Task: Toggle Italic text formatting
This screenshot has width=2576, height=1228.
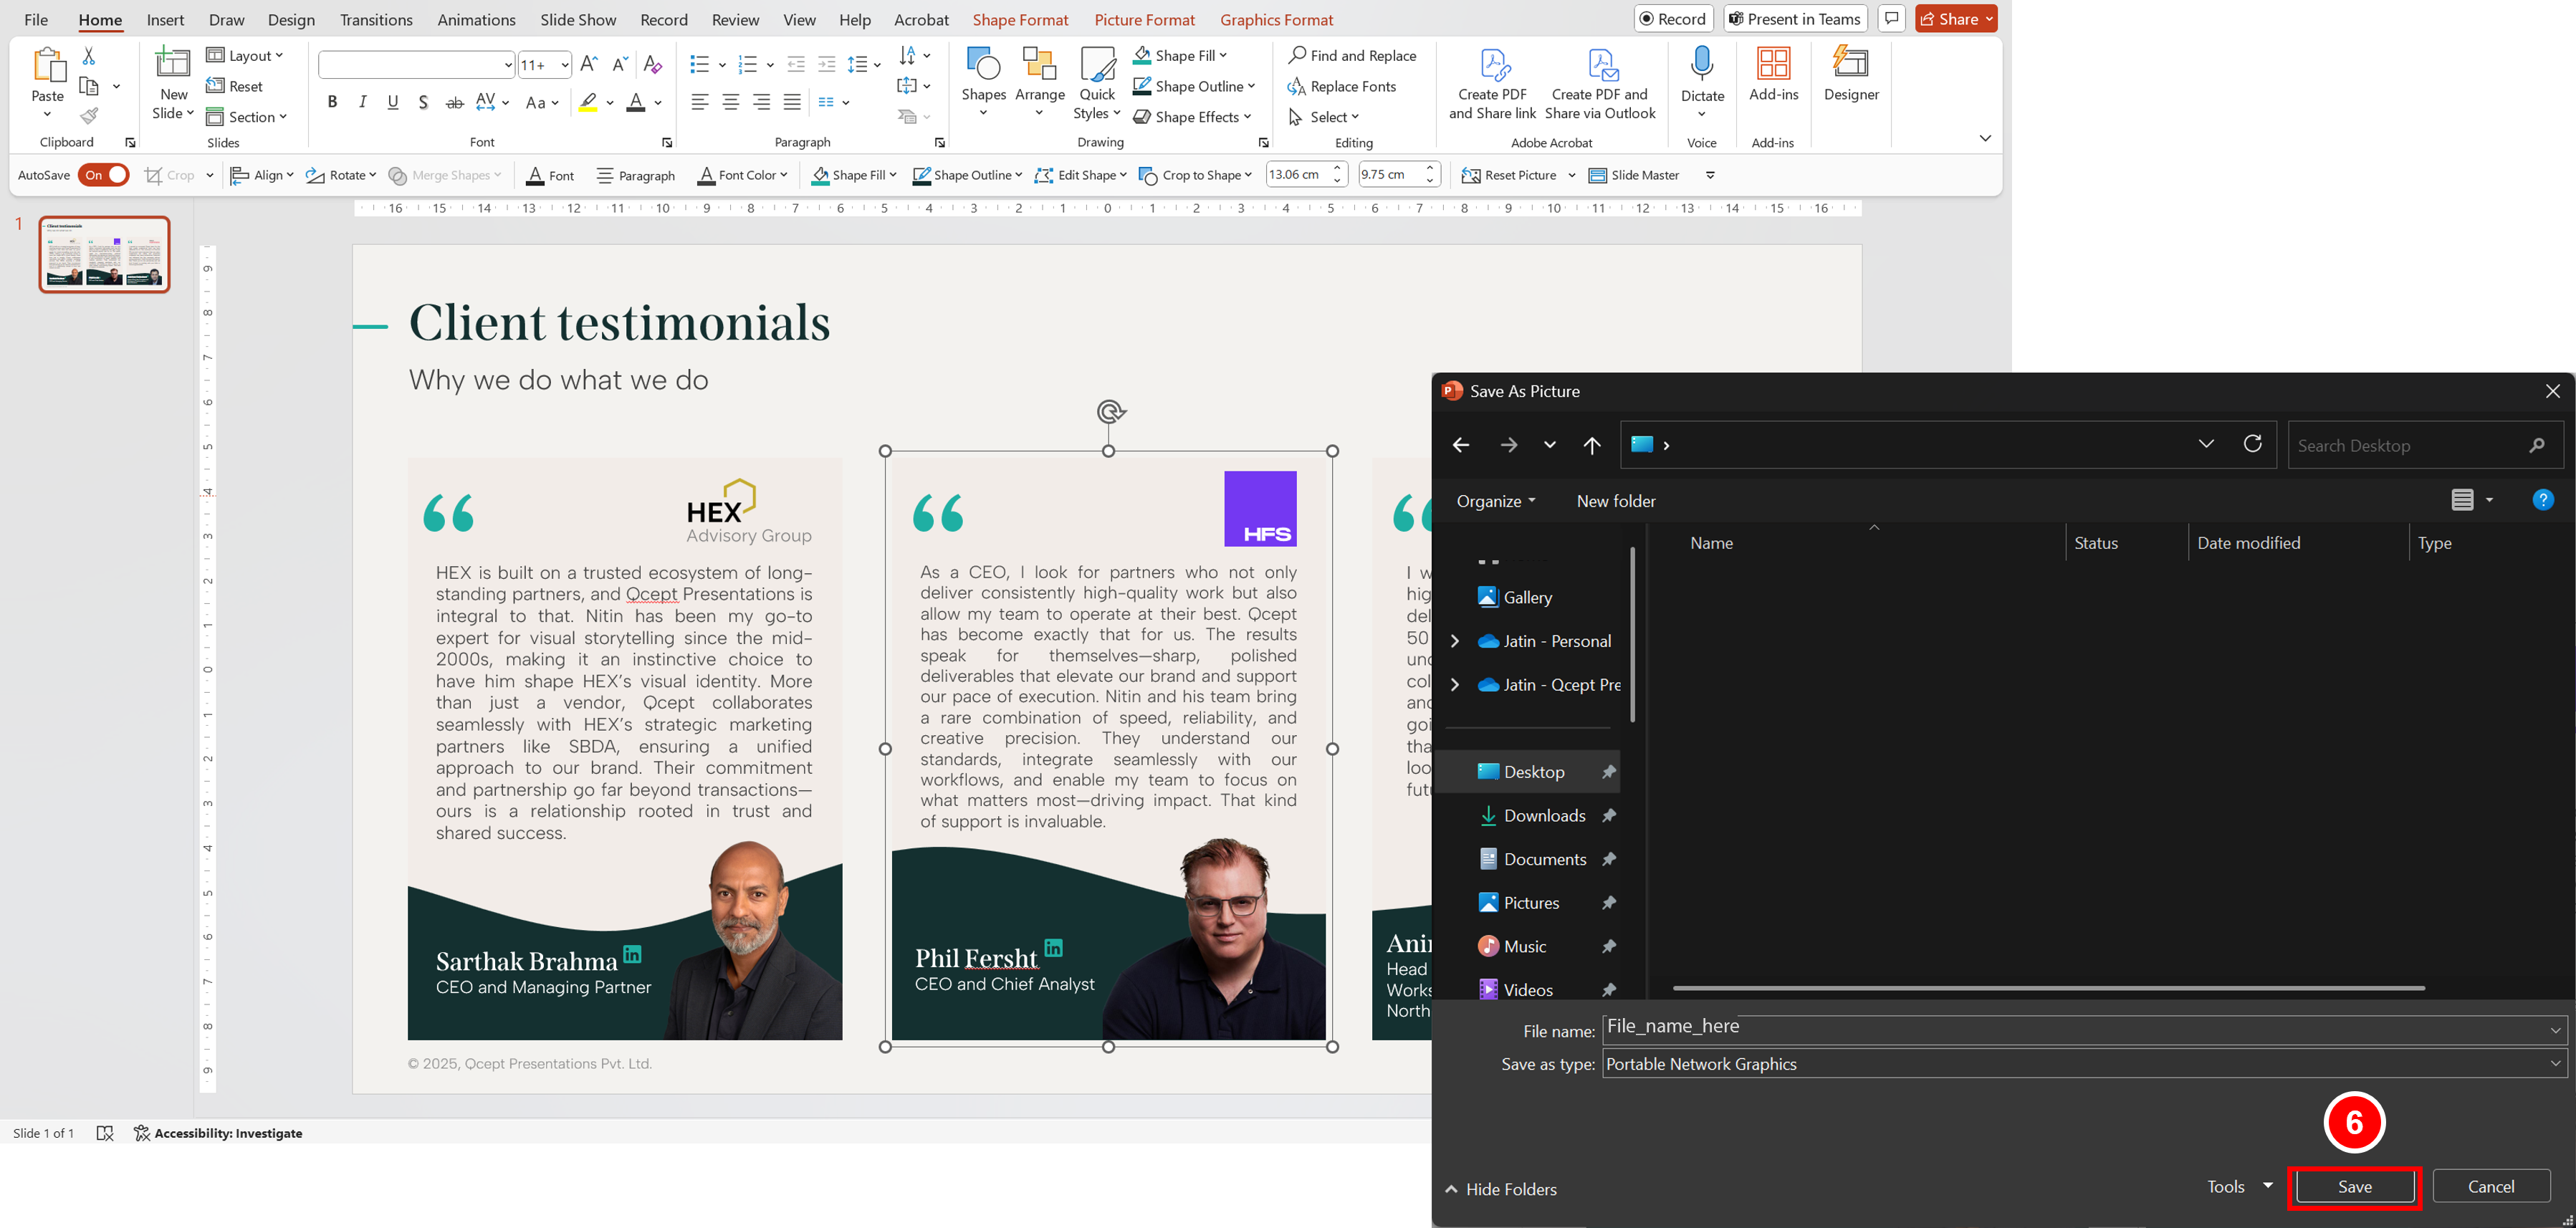Action: coord(363,102)
